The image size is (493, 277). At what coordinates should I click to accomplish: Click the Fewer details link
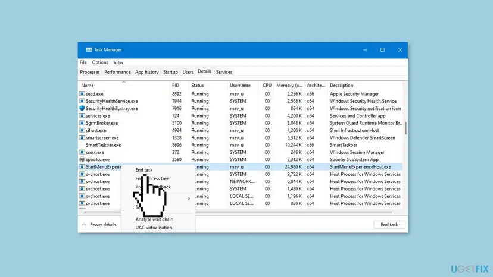[103, 225]
